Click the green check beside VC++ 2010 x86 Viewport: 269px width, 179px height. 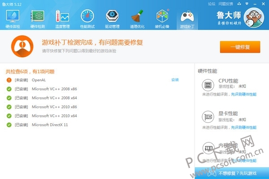[9, 107]
